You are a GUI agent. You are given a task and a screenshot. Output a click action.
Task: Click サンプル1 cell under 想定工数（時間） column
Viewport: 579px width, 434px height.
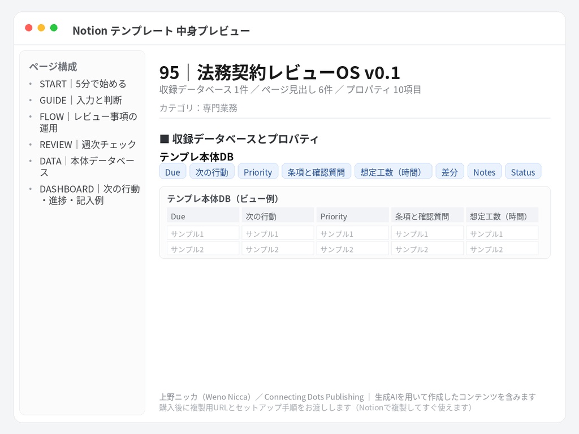[502, 233]
